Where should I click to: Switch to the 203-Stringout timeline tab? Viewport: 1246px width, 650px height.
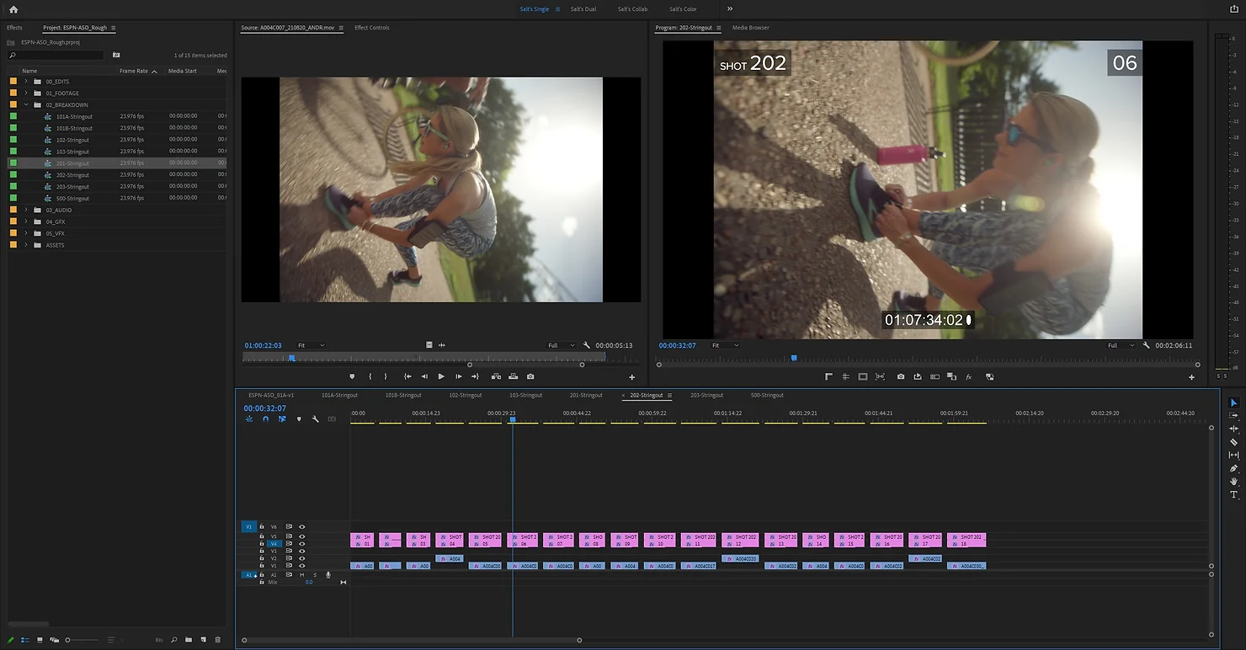(706, 395)
